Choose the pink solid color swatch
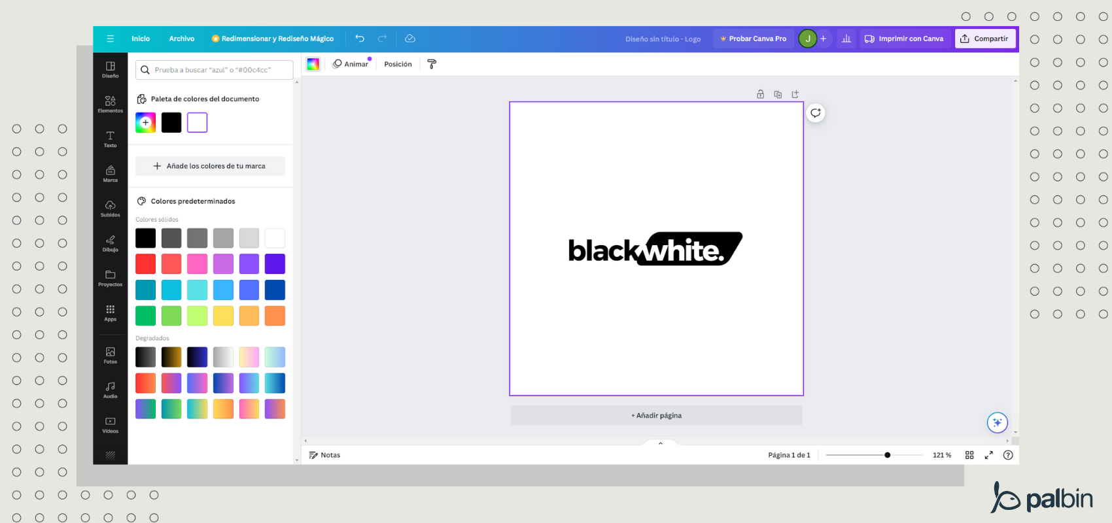Viewport: 1112px width, 523px height. [x=197, y=263]
